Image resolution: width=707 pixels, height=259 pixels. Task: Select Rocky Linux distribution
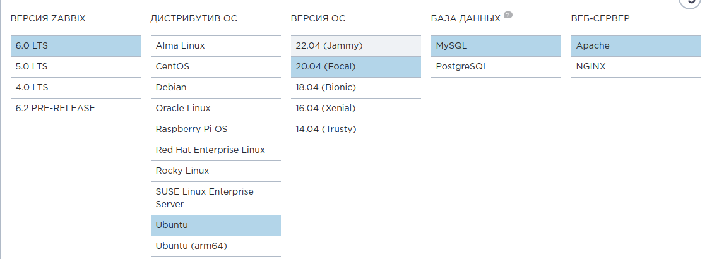216,171
